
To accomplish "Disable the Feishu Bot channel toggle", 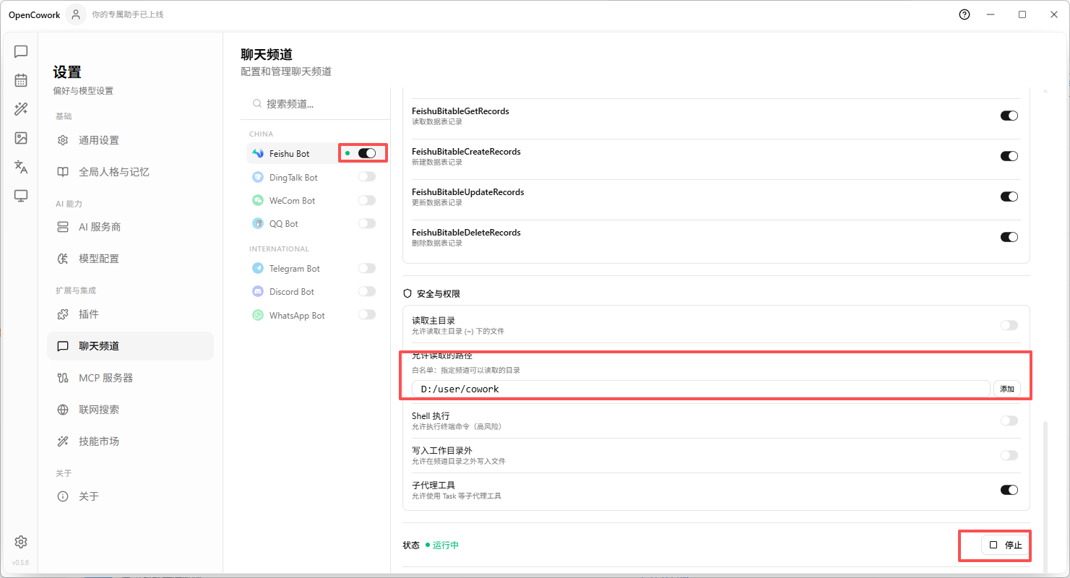I will (x=367, y=153).
